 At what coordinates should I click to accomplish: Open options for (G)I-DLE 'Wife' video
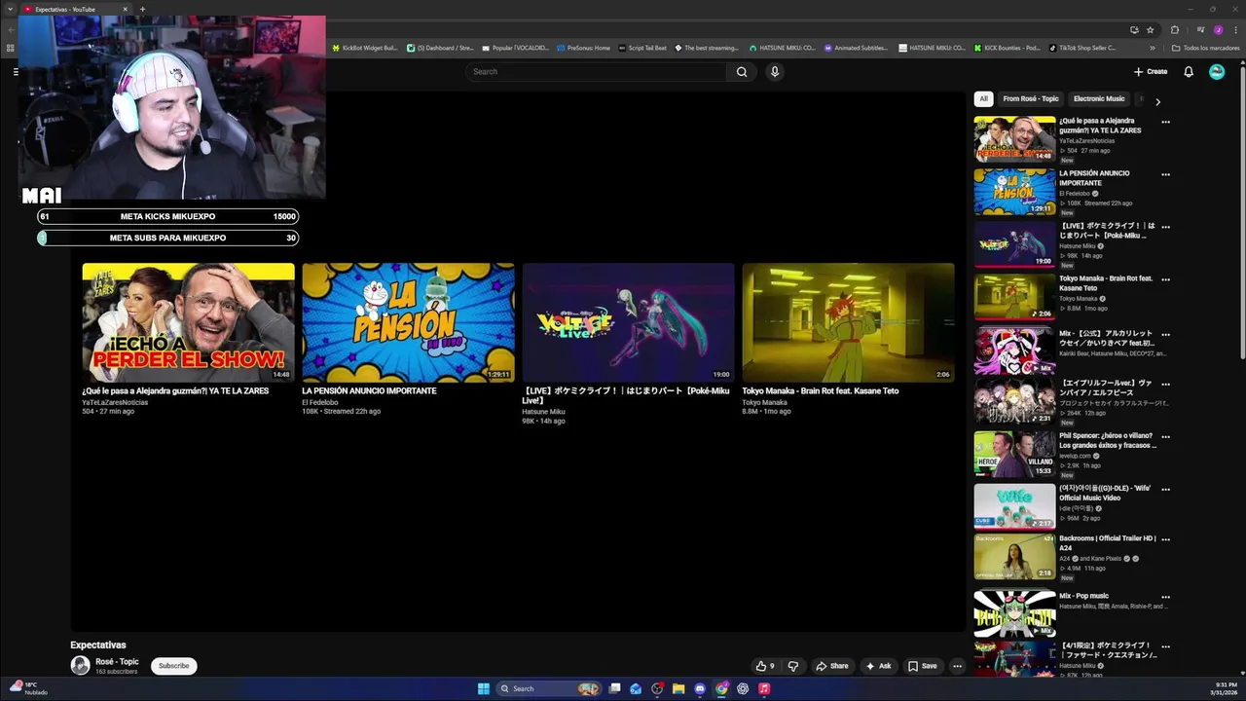pyautogui.click(x=1165, y=490)
